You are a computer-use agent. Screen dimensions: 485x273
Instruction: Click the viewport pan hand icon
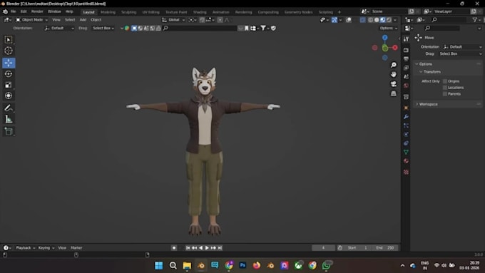click(394, 75)
